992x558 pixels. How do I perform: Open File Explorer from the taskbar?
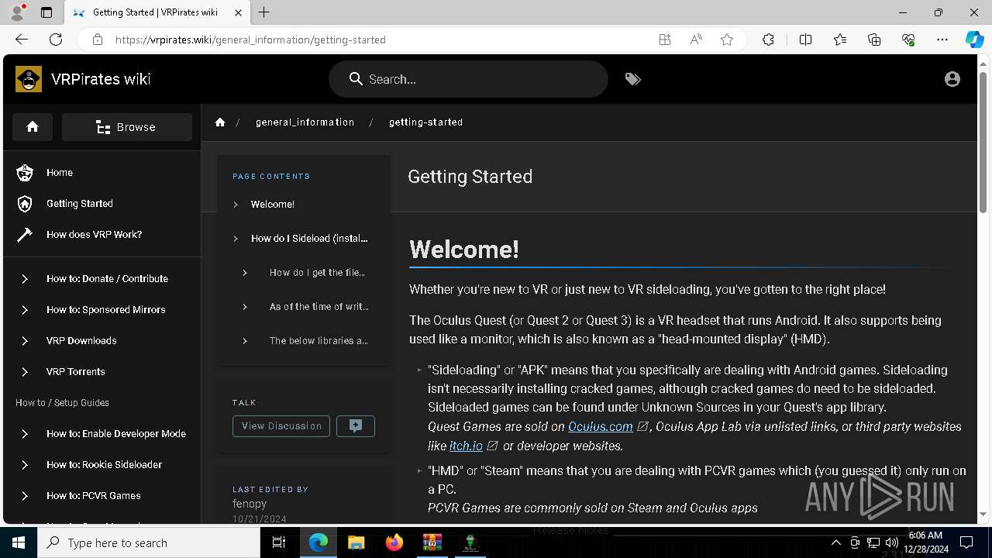point(356,542)
